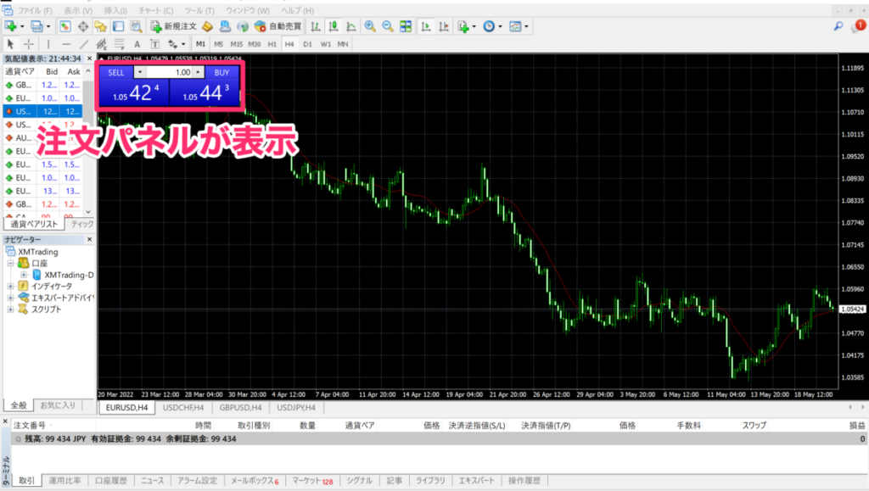Click the 新規注文 New Order button
The width and height of the screenshot is (869, 491).
(174, 26)
